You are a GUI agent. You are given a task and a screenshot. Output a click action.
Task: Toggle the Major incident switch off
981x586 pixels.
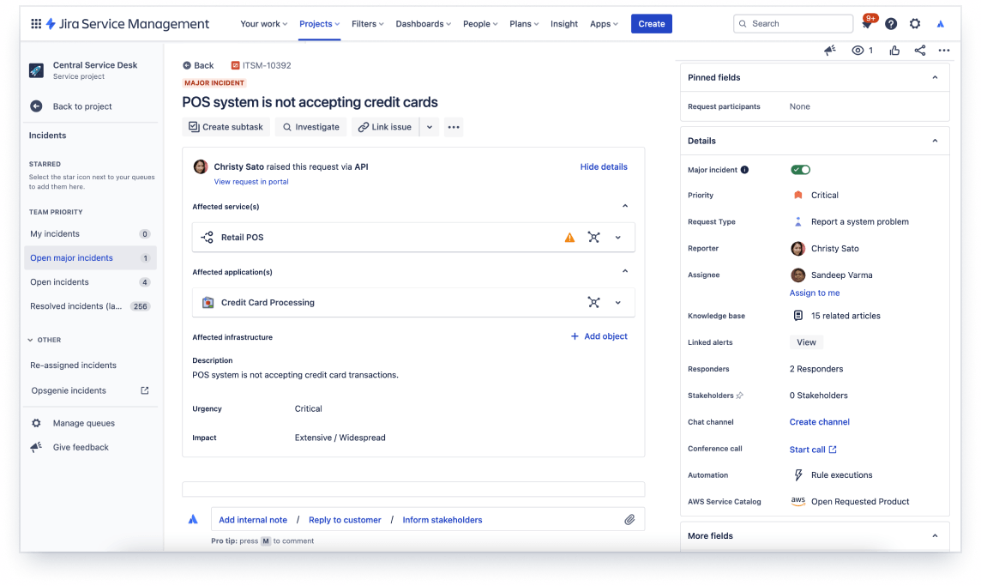pos(800,170)
